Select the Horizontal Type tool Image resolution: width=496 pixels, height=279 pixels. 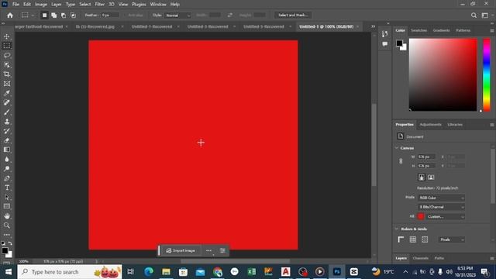click(x=7, y=188)
